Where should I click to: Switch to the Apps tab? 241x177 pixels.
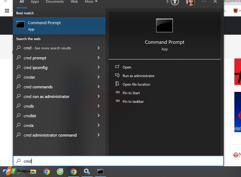[35, 2]
